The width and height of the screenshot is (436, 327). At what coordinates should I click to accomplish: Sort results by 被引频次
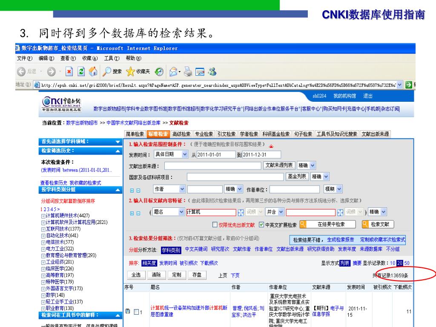tap(189, 263)
